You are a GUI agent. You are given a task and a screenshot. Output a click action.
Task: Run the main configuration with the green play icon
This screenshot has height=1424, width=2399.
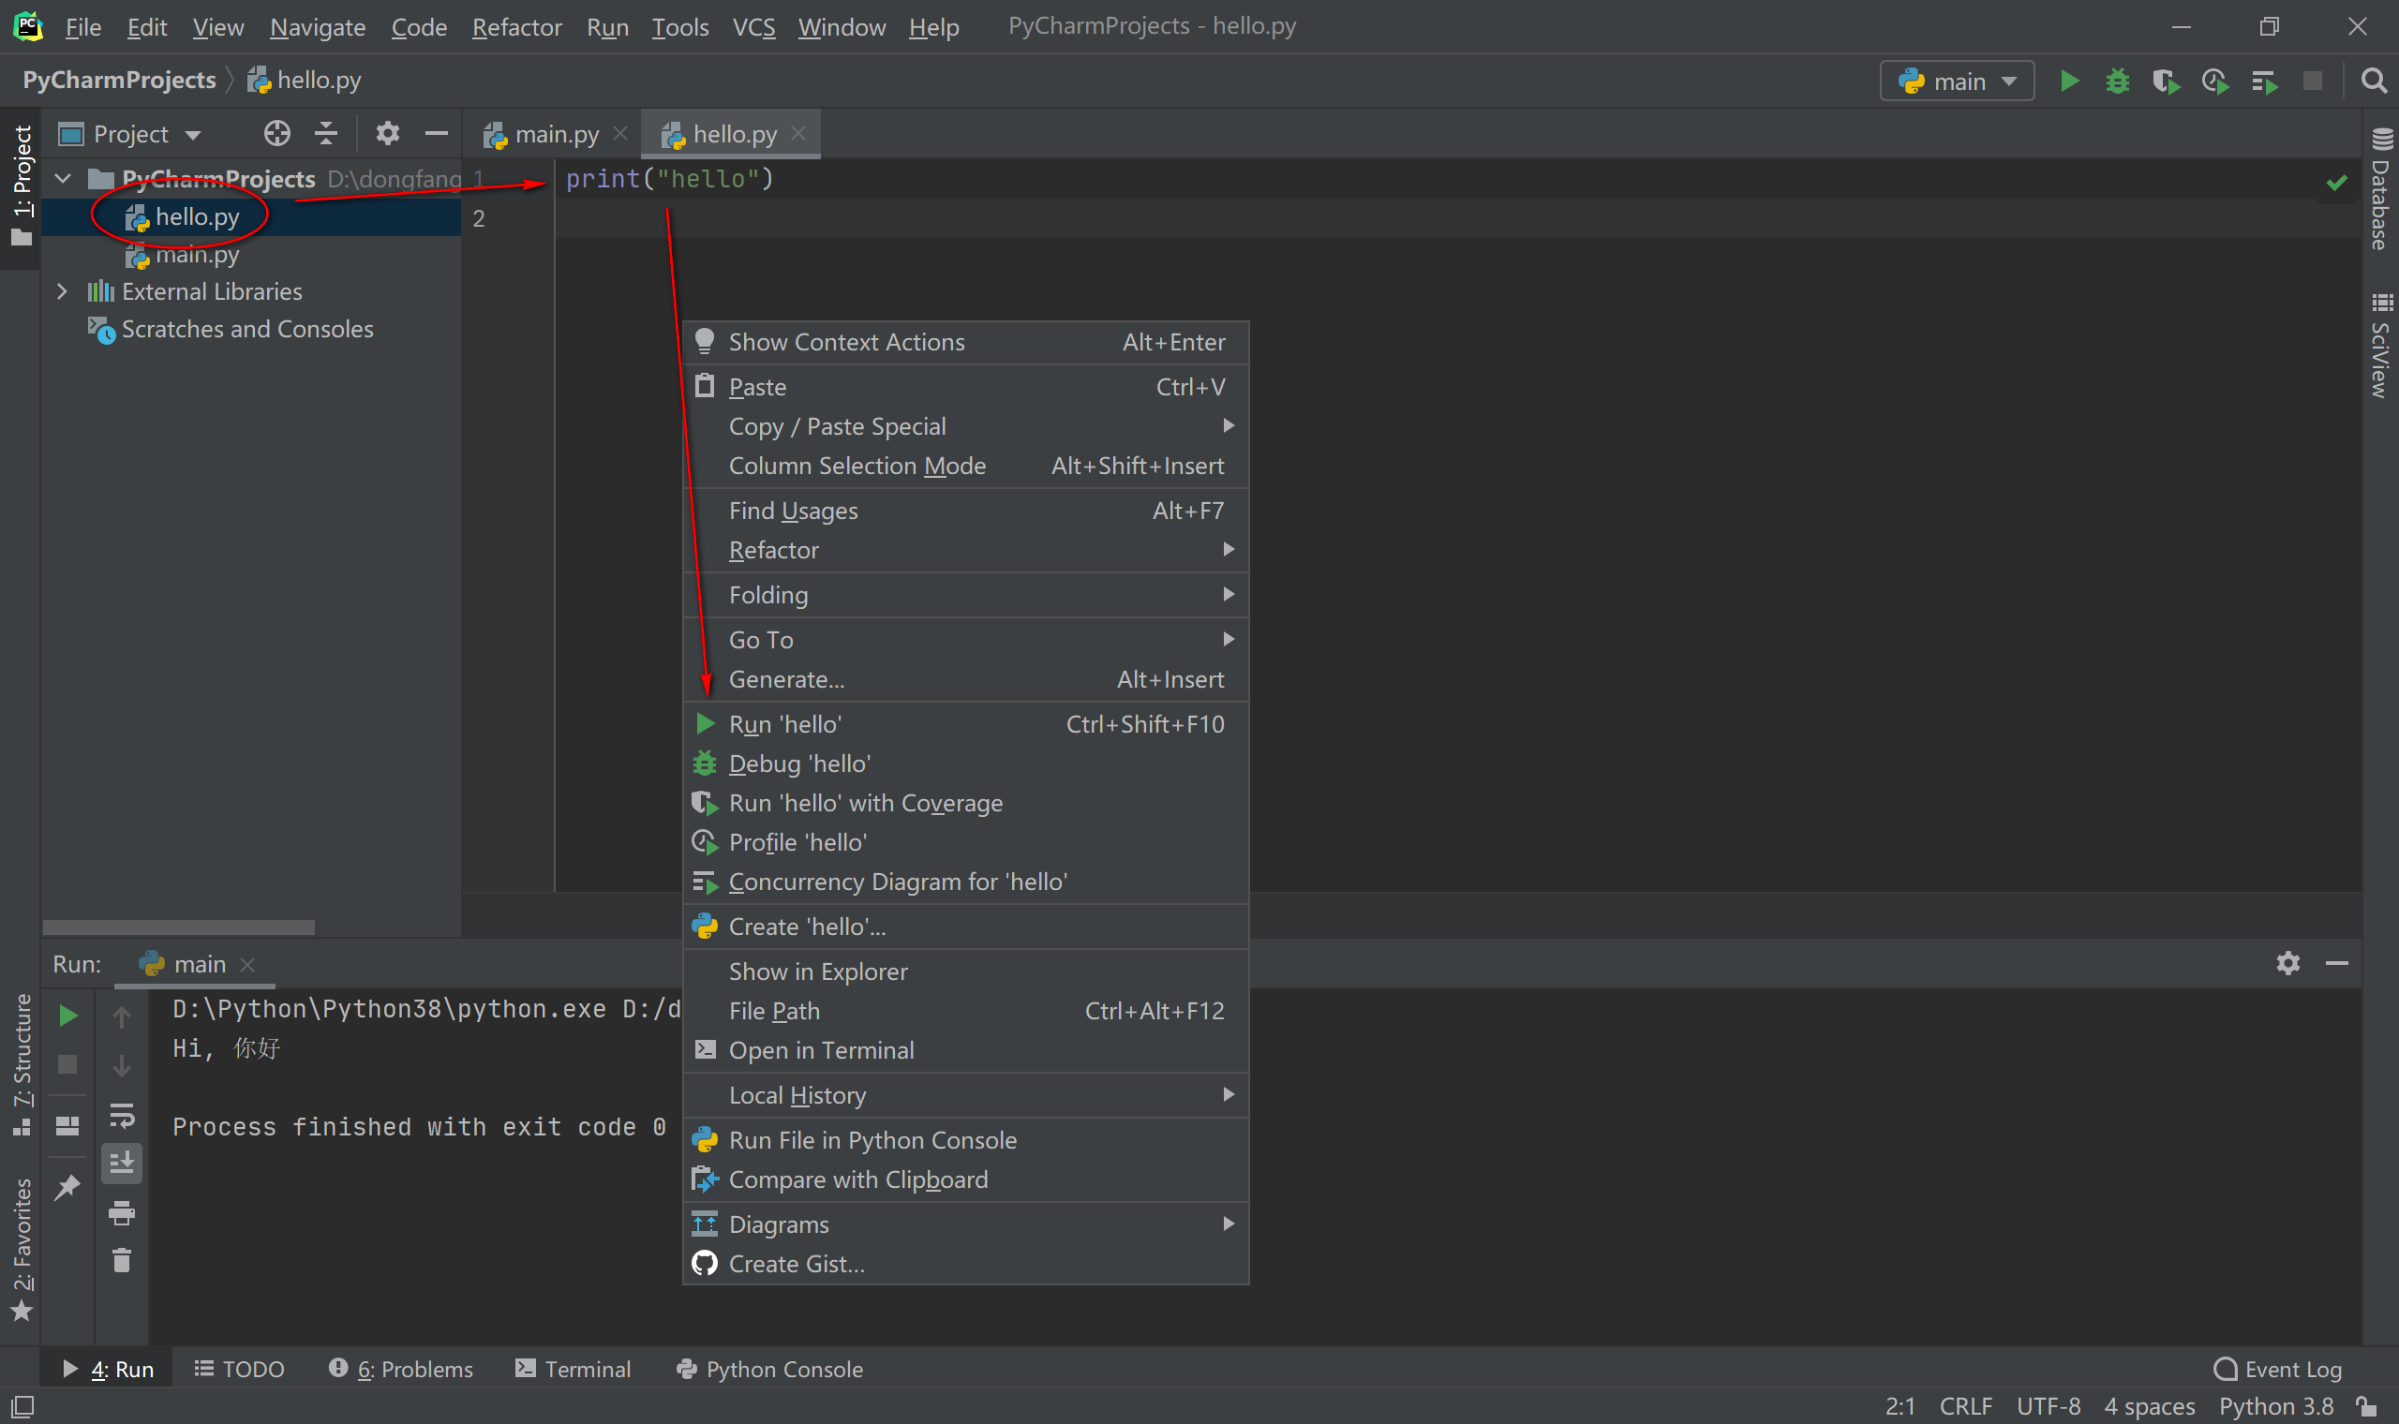(x=2069, y=82)
